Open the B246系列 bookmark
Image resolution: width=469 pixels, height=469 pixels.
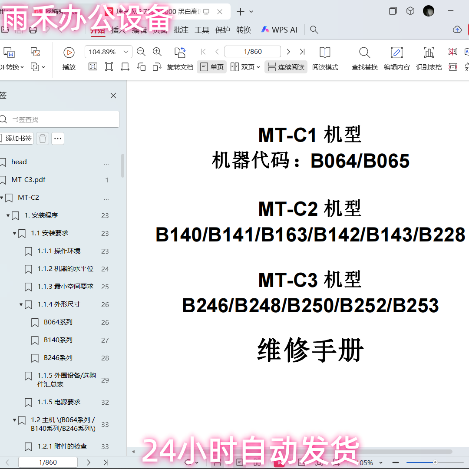[58, 358]
